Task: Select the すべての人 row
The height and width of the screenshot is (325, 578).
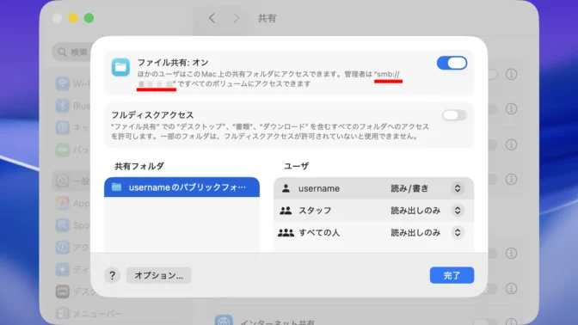Action: coord(373,232)
